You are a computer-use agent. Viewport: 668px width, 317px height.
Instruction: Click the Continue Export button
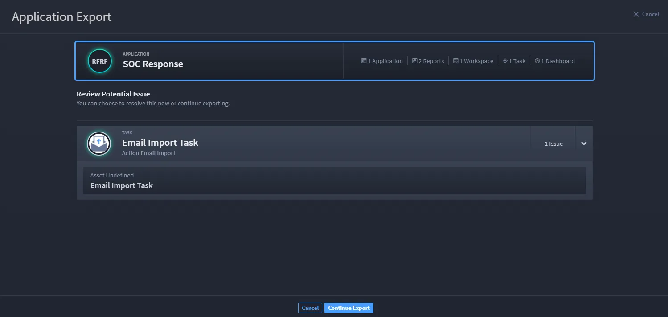pyautogui.click(x=349, y=308)
